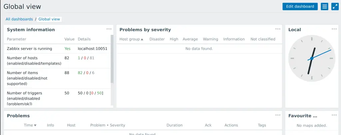The height and width of the screenshot is (135, 341).
Task: Click the Host column header in Problems
Action: (x=71, y=125)
